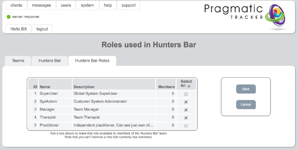
Task: Open the support menu
Action: pos(128,5)
